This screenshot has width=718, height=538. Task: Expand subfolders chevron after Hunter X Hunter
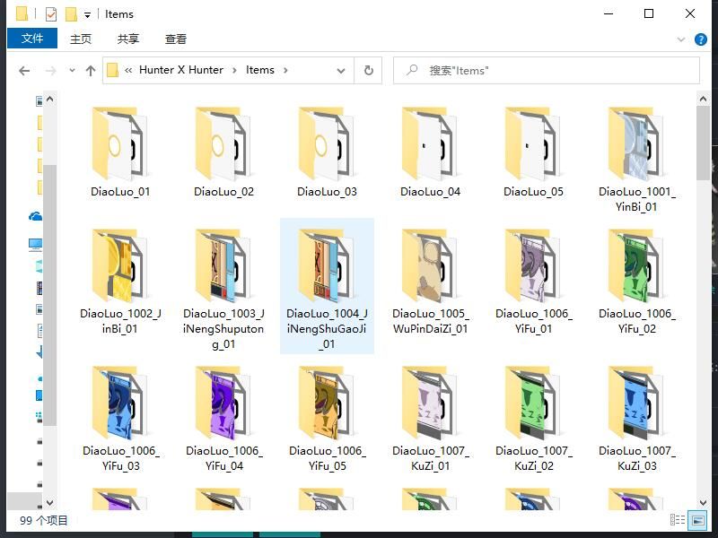[234, 70]
